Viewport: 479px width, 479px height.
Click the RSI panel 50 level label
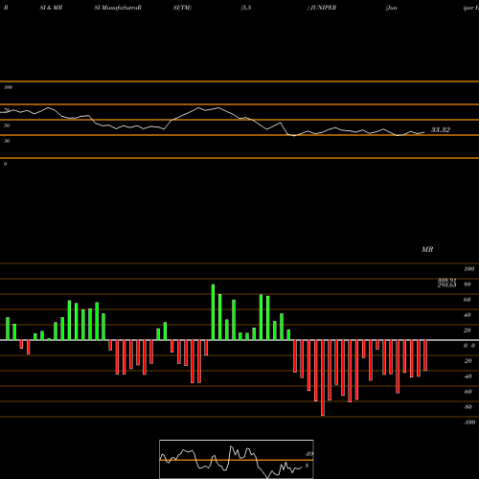[7, 125]
